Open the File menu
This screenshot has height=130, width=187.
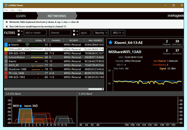tap(6, 10)
